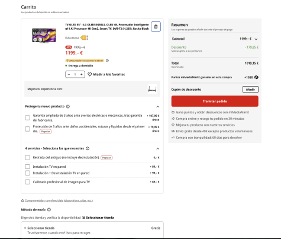Click the LG TV product image
This screenshot has height=239, width=281.
[44, 36]
